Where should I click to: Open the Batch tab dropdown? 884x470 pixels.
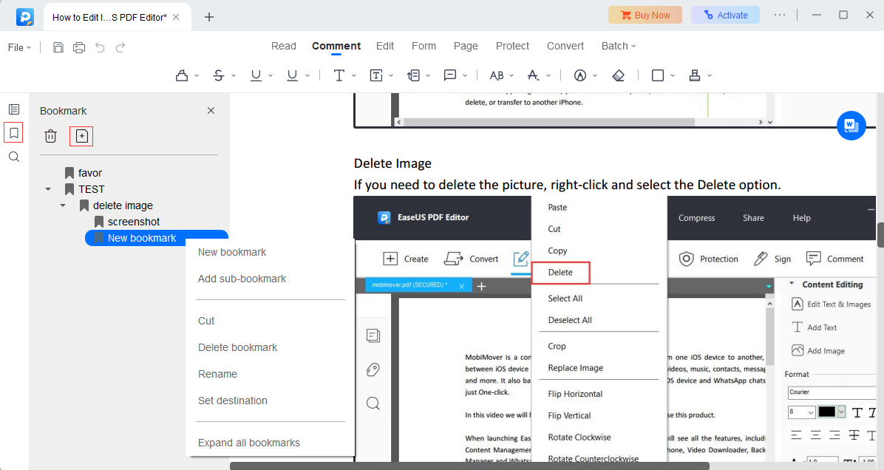point(619,47)
